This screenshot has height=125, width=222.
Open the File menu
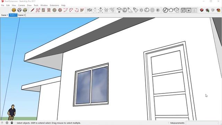(2, 5)
